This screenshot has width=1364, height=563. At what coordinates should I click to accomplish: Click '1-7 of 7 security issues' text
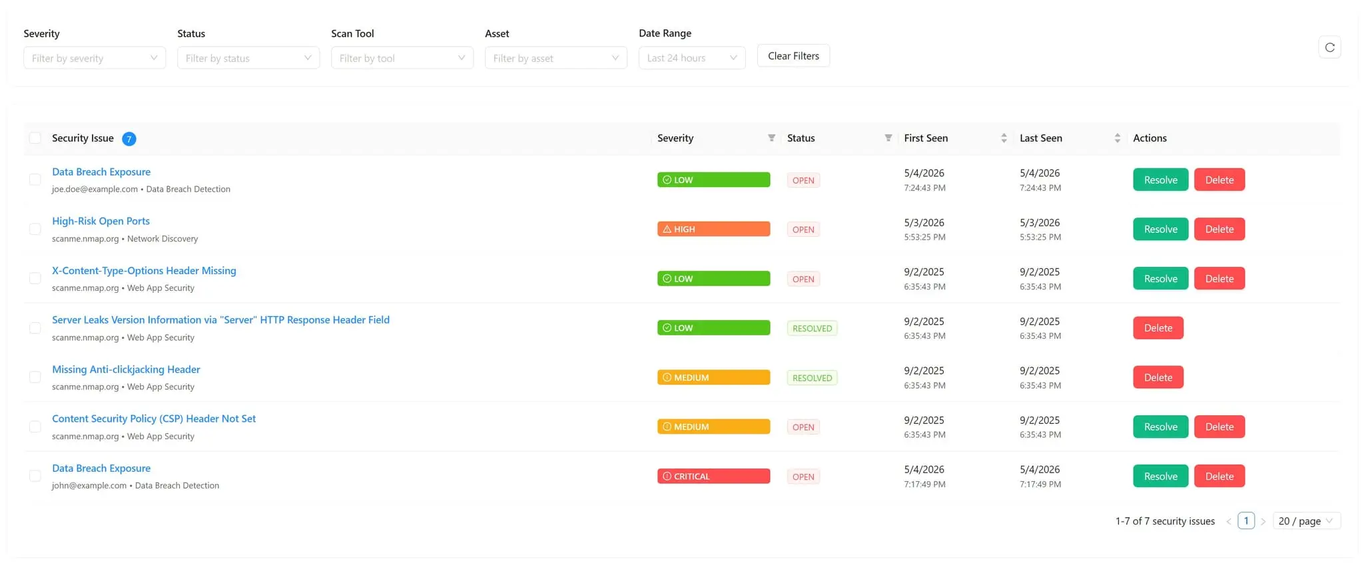click(x=1165, y=521)
